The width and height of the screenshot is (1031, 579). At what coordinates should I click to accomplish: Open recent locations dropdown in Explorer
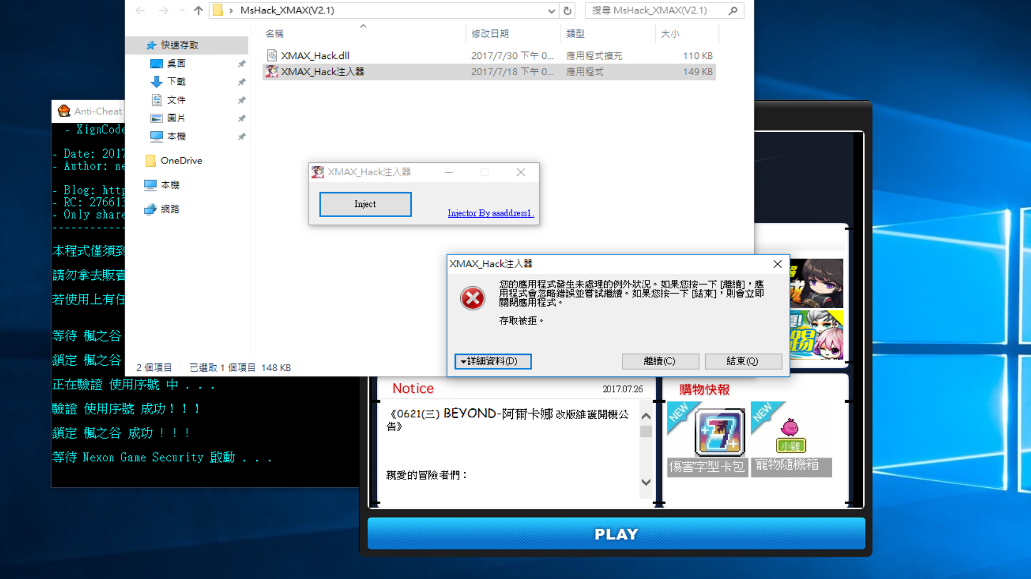pos(182,10)
